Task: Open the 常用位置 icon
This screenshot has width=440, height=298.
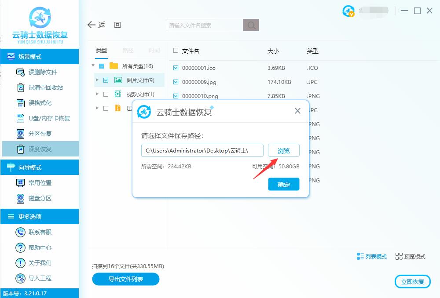Action: point(21,183)
